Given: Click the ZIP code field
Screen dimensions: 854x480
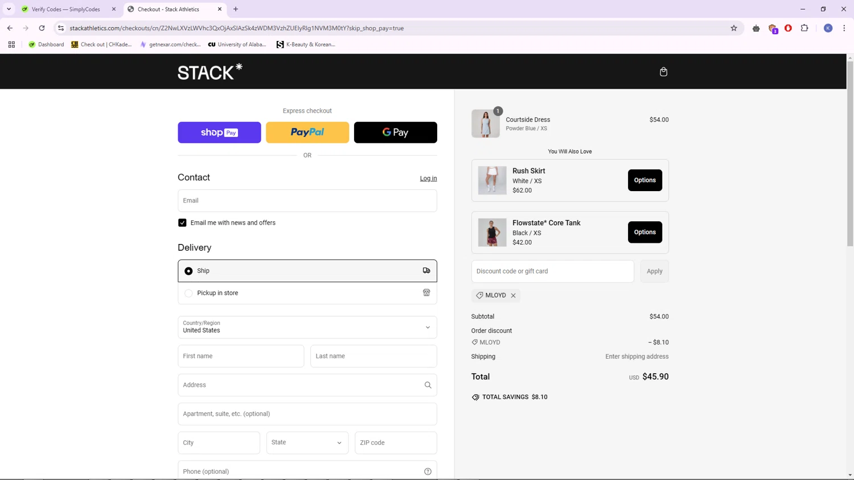Looking at the screenshot, I should click(396, 442).
